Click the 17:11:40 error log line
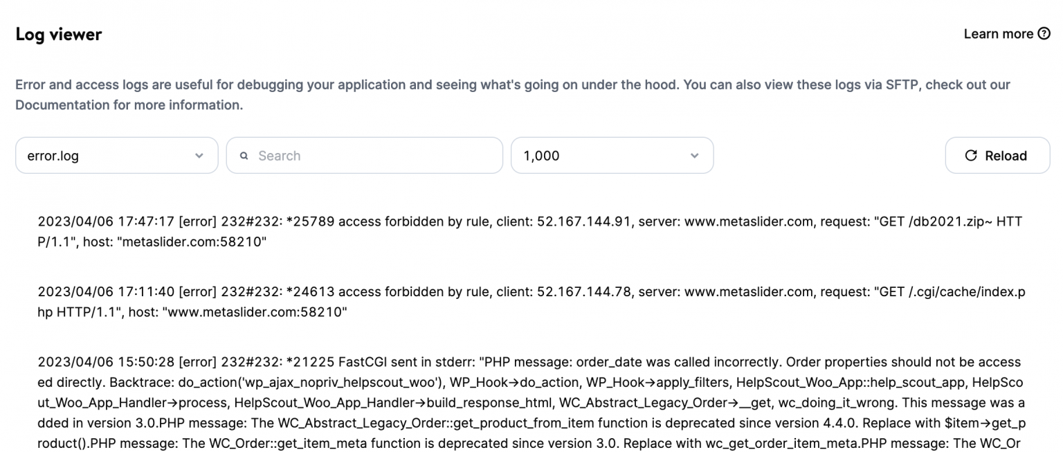The image size is (1063, 452). tap(526, 301)
